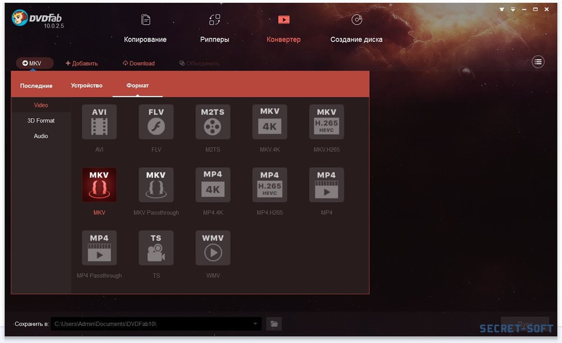Select the TS camera format icon
Image resolution: width=562 pixels, height=343 pixels.
click(x=156, y=248)
